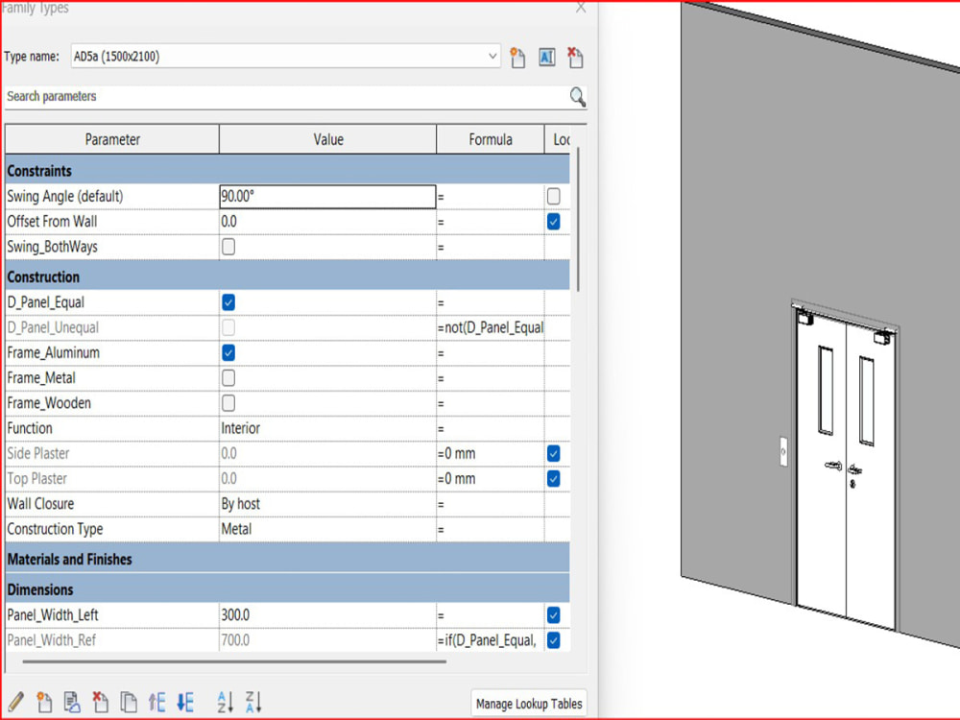
Task: Click Side Plaster formula =0 mm
Action: 491,454
